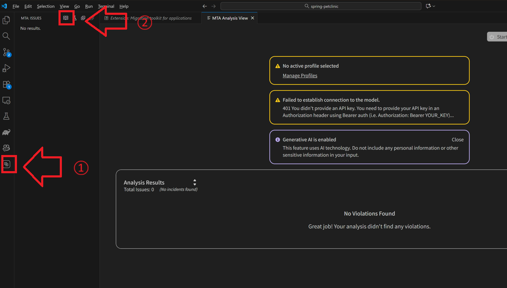Click the VS Code logo icon
Screen dimensions: 507x288
(4, 6)
